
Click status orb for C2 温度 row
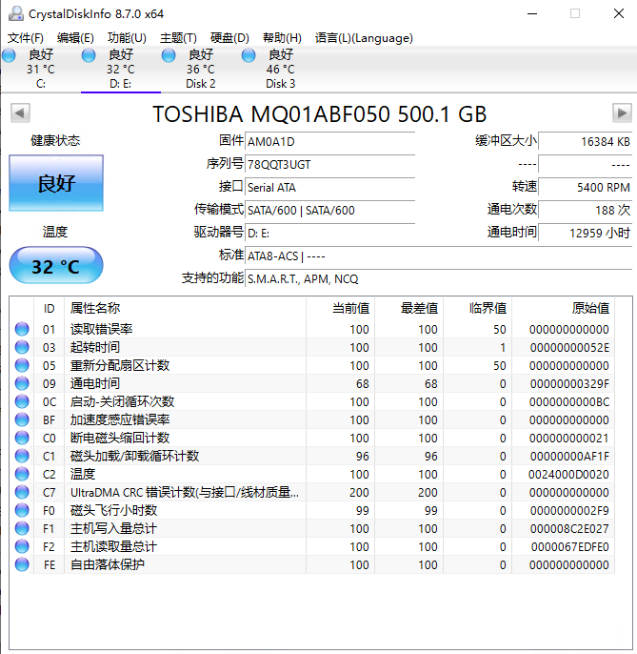22,474
